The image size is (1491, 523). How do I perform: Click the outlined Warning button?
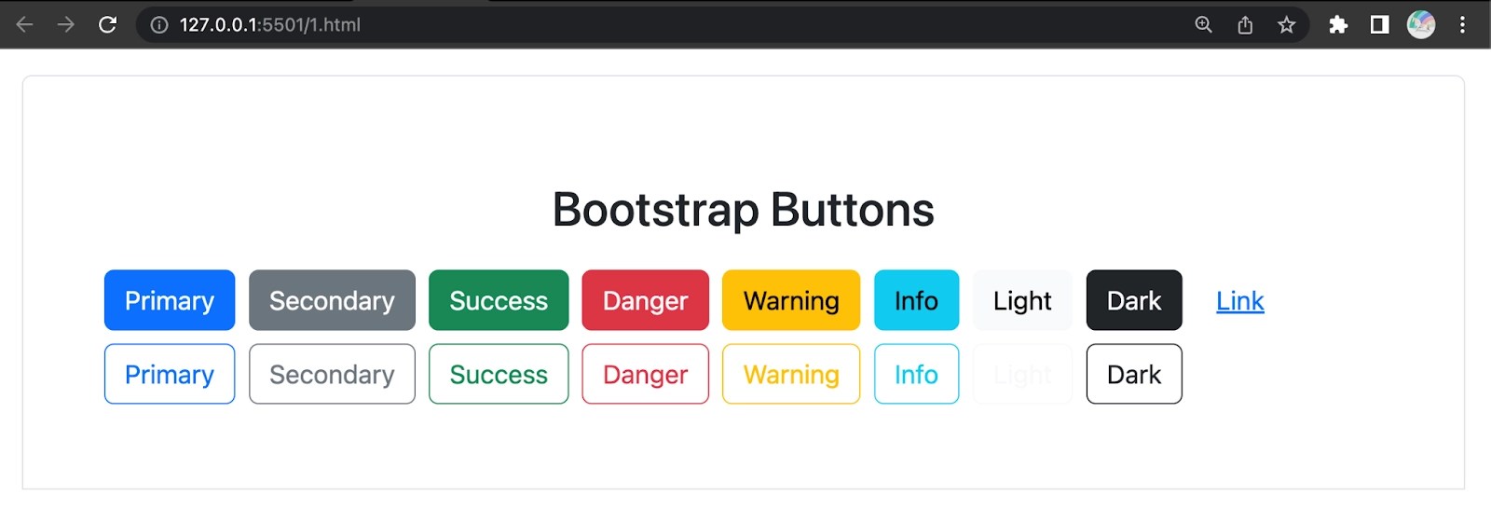coord(791,374)
